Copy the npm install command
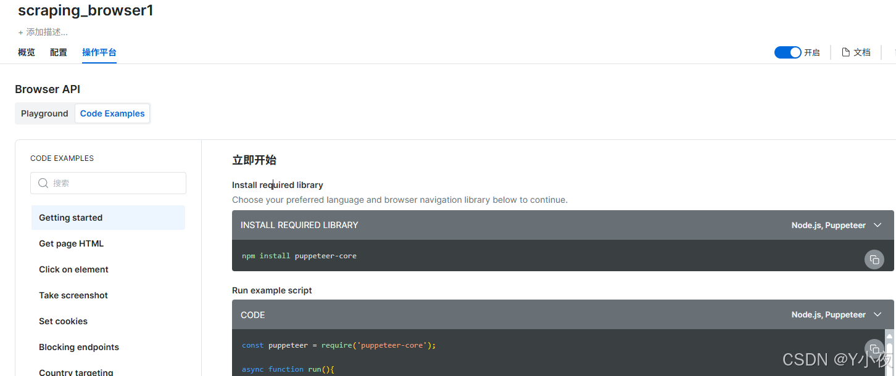Image resolution: width=896 pixels, height=376 pixels. [x=874, y=260]
